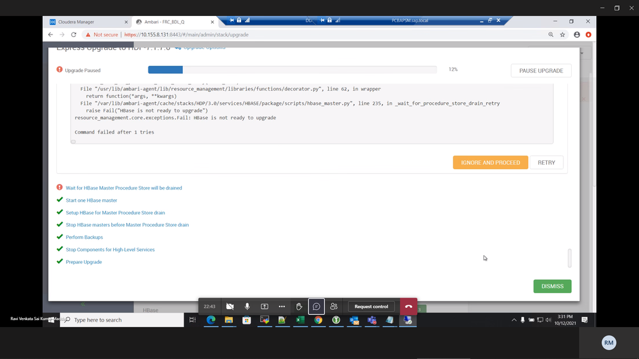Open the Windows notification center
639x359 pixels.
coord(585,320)
